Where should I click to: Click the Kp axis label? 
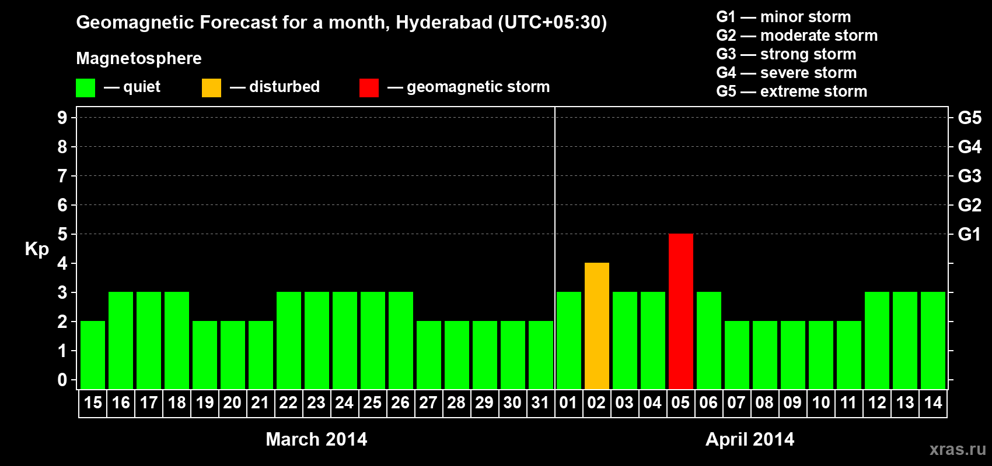pos(37,249)
